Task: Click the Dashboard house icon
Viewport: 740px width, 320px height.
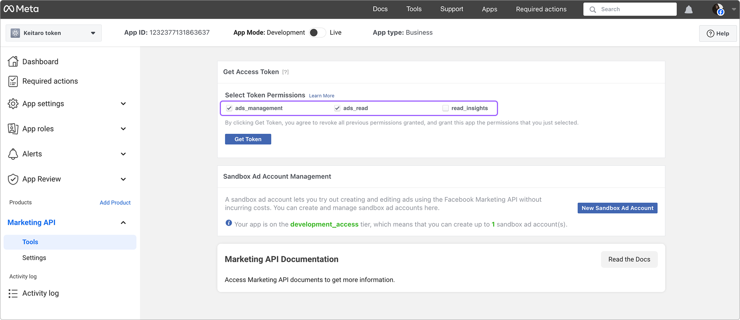Action: point(13,61)
